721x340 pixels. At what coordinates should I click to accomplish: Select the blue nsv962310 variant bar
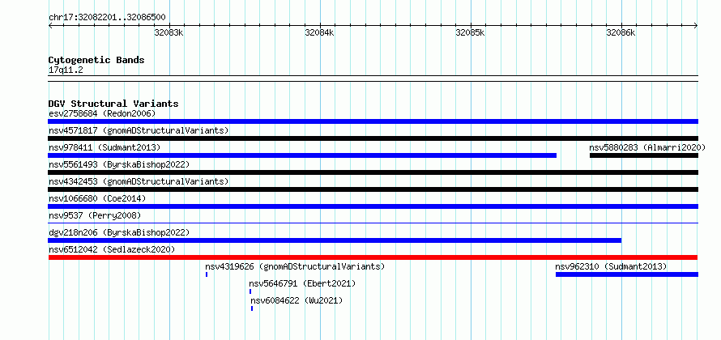point(627,274)
